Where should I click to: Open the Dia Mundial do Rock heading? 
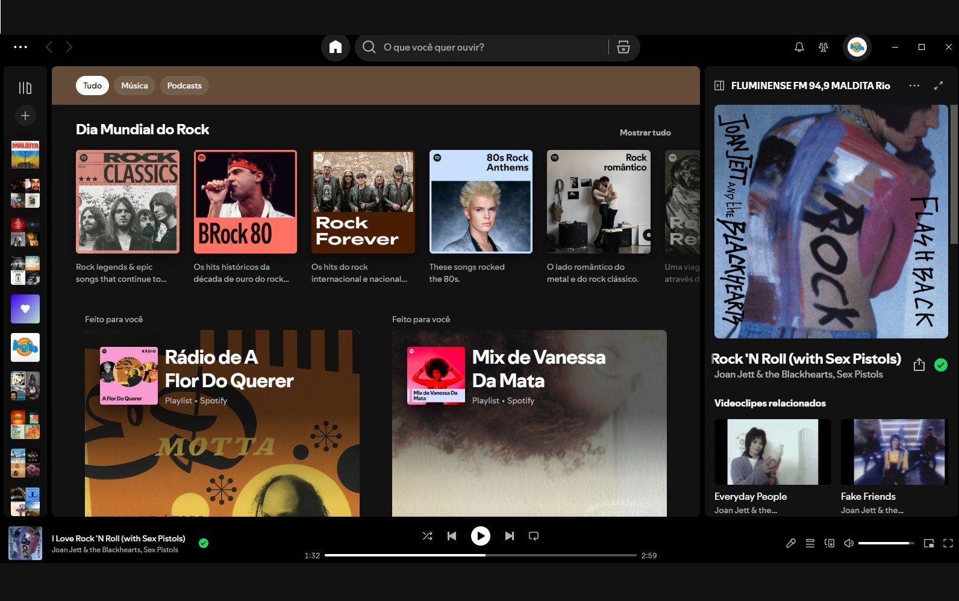tap(142, 129)
